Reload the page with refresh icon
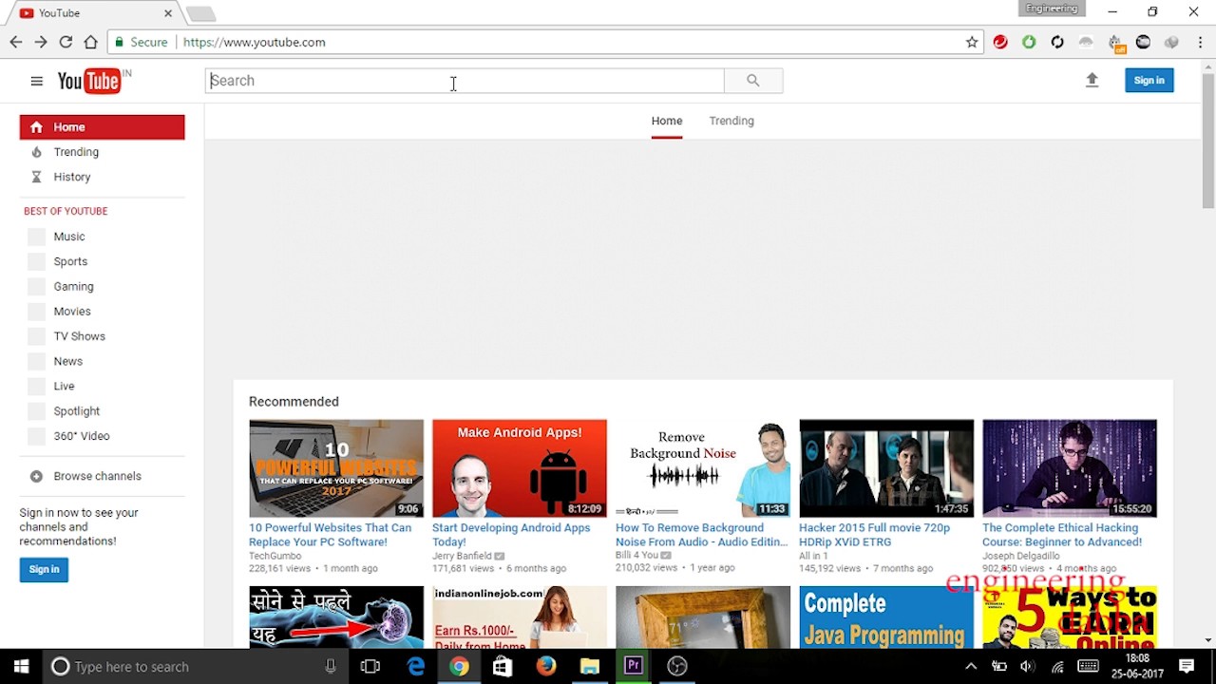Image resolution: width=1216 pixels, height=684 pixels. tap(66, 42)
